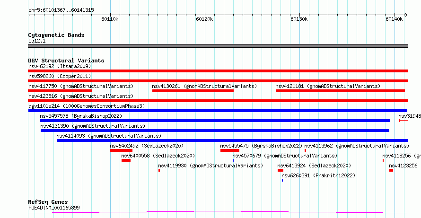Image resolution: width=421 pixels, height=218 pixels.
Task: Click the 'nsv598260 (Cooper2011)' label
Action: click(x=60, y=76)
